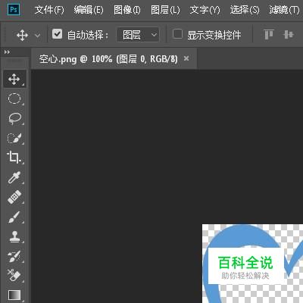Viewport: 303px width, 303px height.
Task: Select the Elliptical Marquee tool
Action: click(x=14, y=98)
